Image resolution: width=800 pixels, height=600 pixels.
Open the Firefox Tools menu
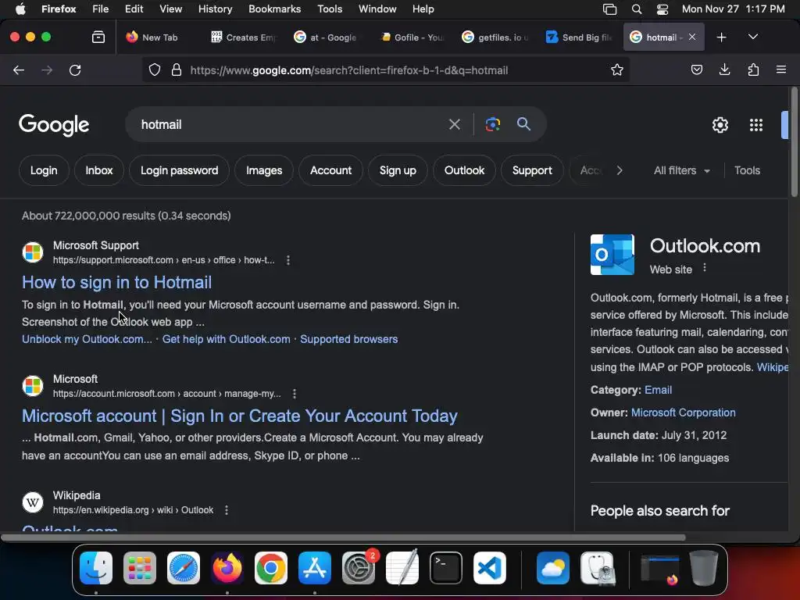tap(330, 9)
